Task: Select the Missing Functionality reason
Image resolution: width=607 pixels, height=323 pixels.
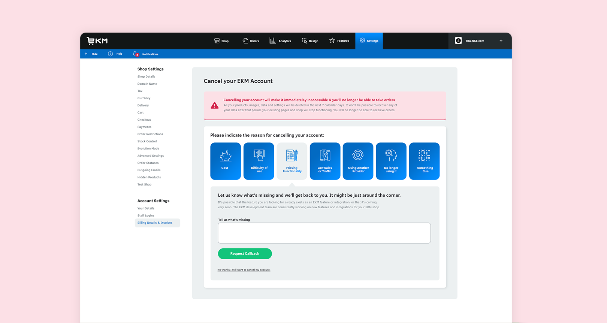Action: click(x=292, y=161)
